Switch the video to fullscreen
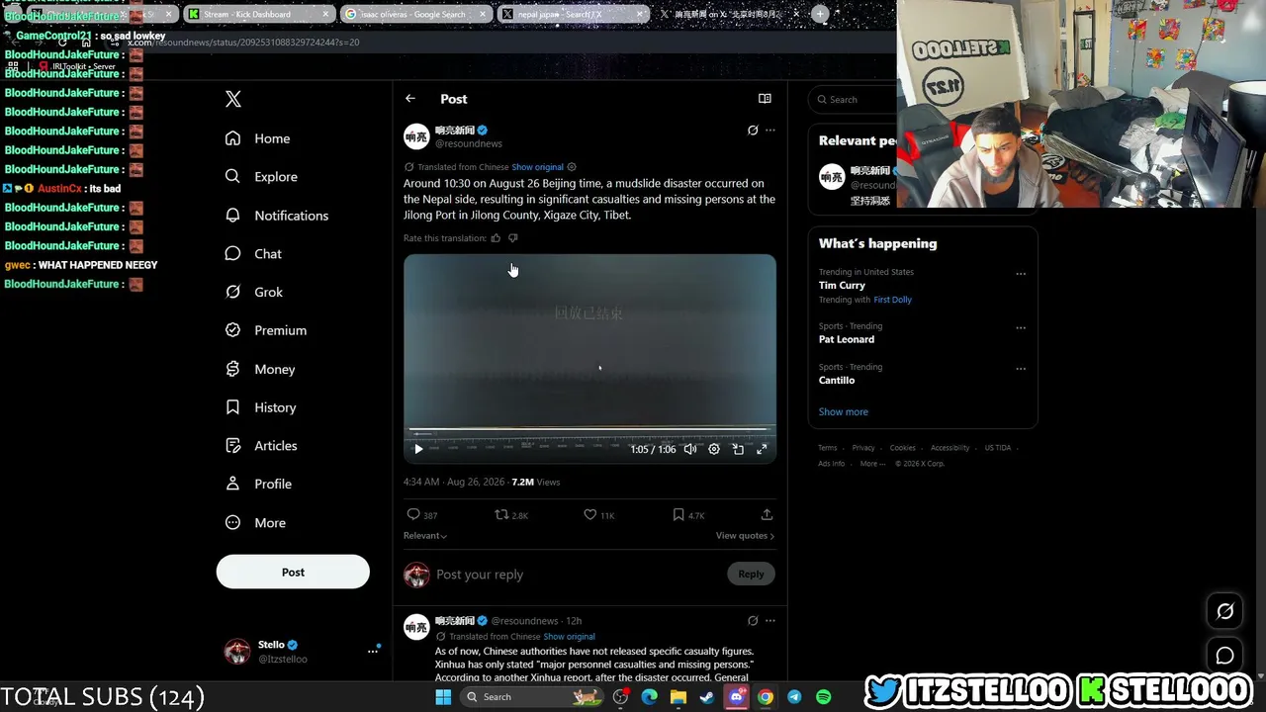 tap(762, 449)
